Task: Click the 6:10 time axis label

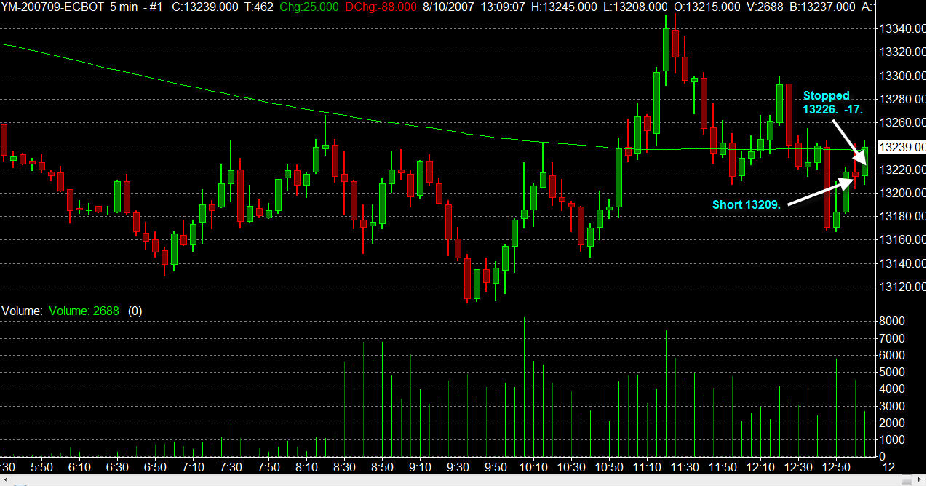Action: tap(79, 466)
